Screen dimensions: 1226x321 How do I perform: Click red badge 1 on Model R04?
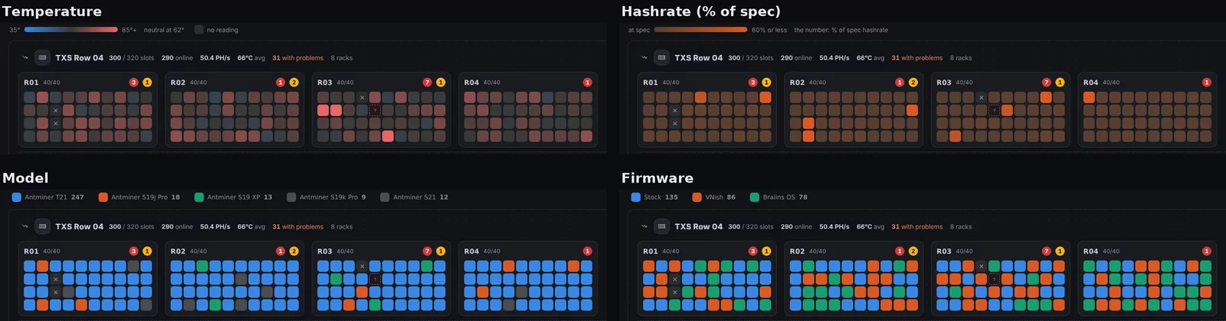[x=587, y=251]
